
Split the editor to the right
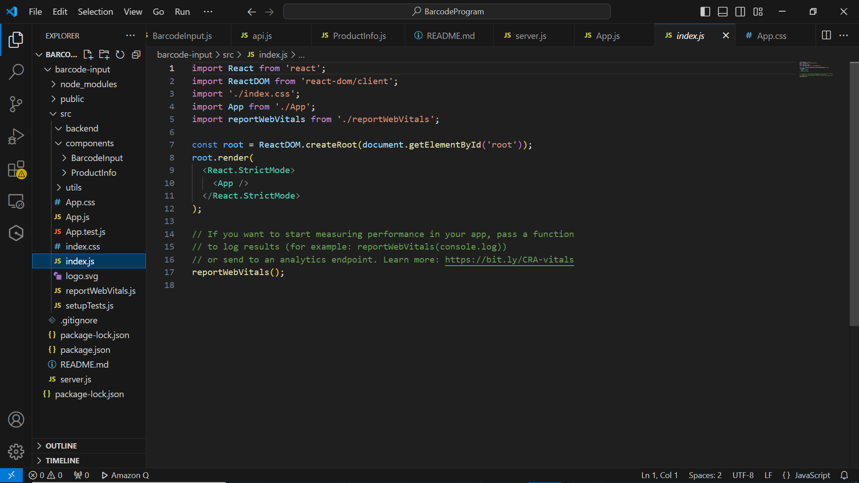pyautogui.click(x=826, y=35)
